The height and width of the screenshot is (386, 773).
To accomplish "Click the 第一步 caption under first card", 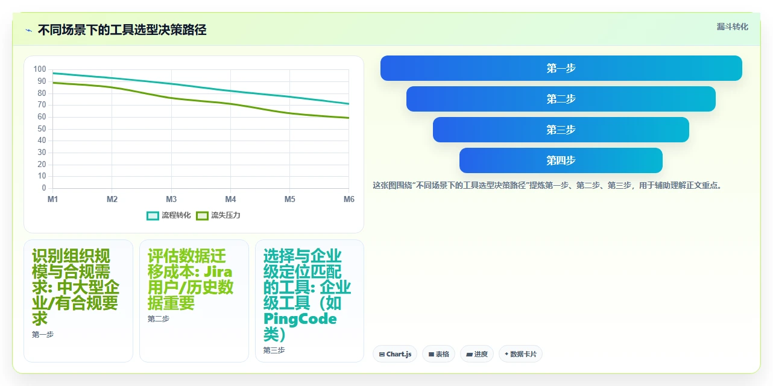I will pyautogui.click(x=43, y=334).
